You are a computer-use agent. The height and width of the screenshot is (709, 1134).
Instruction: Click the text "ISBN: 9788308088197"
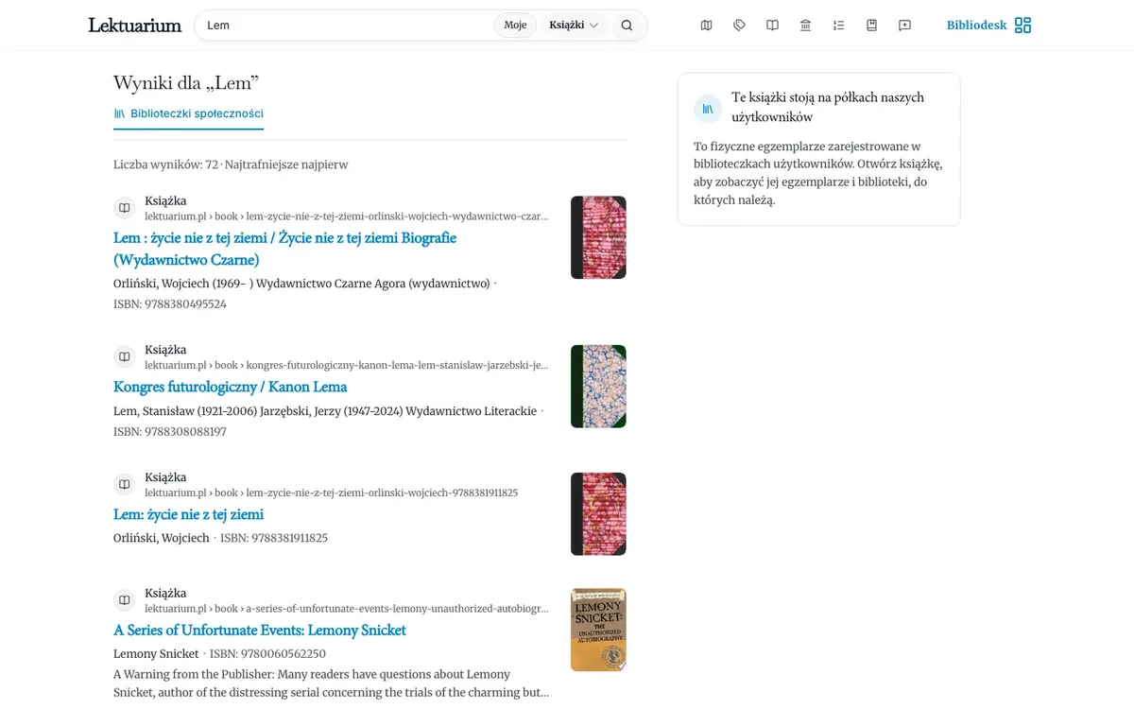coord(170,432)
